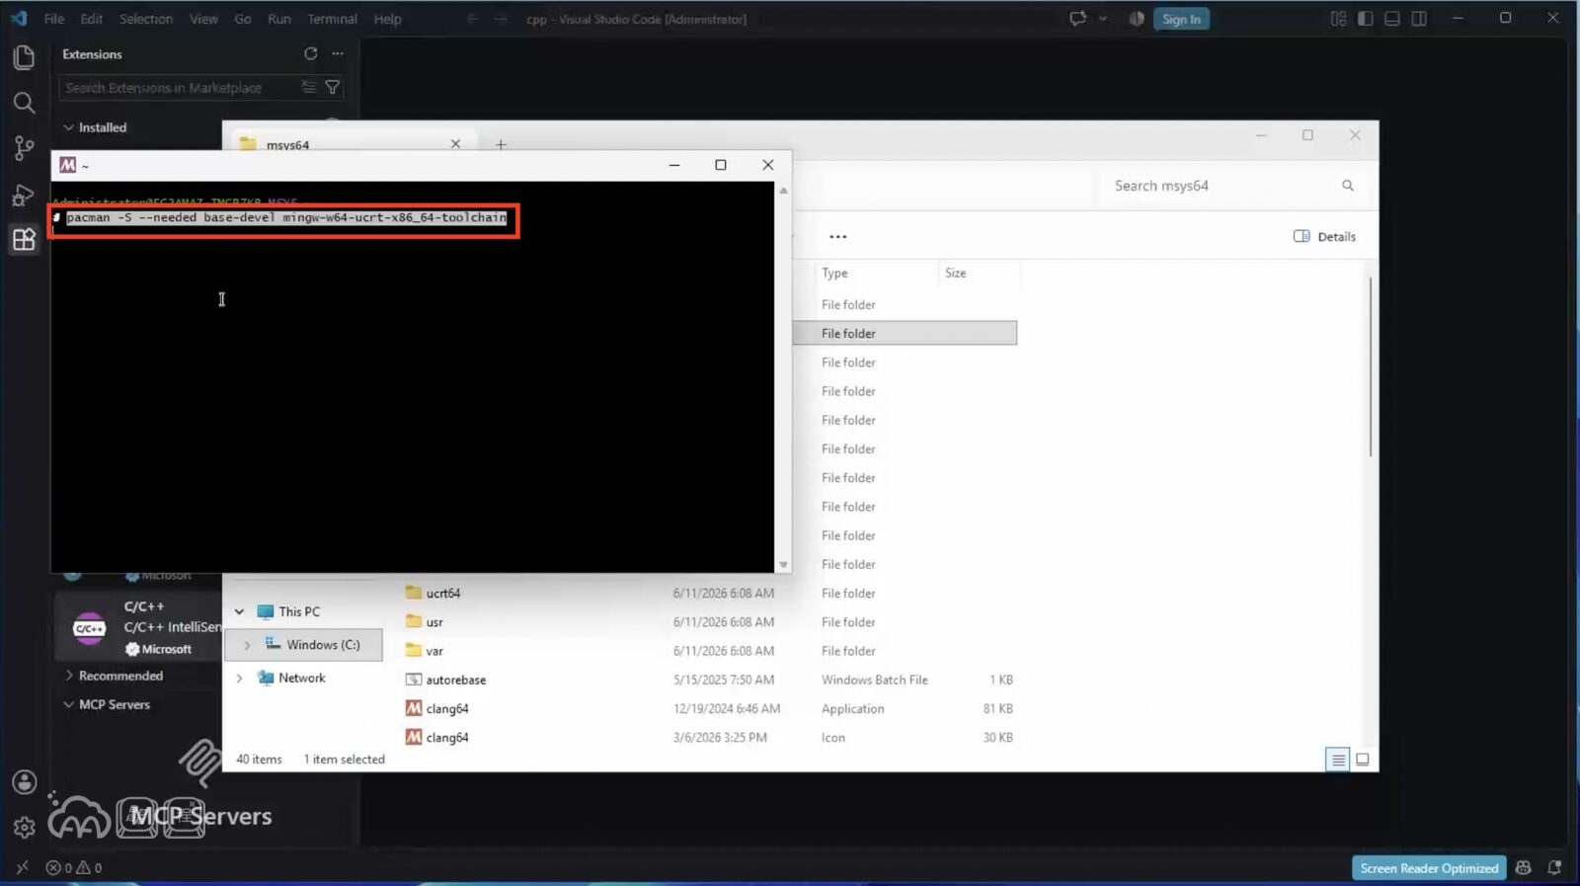Open the File menu

54,19
